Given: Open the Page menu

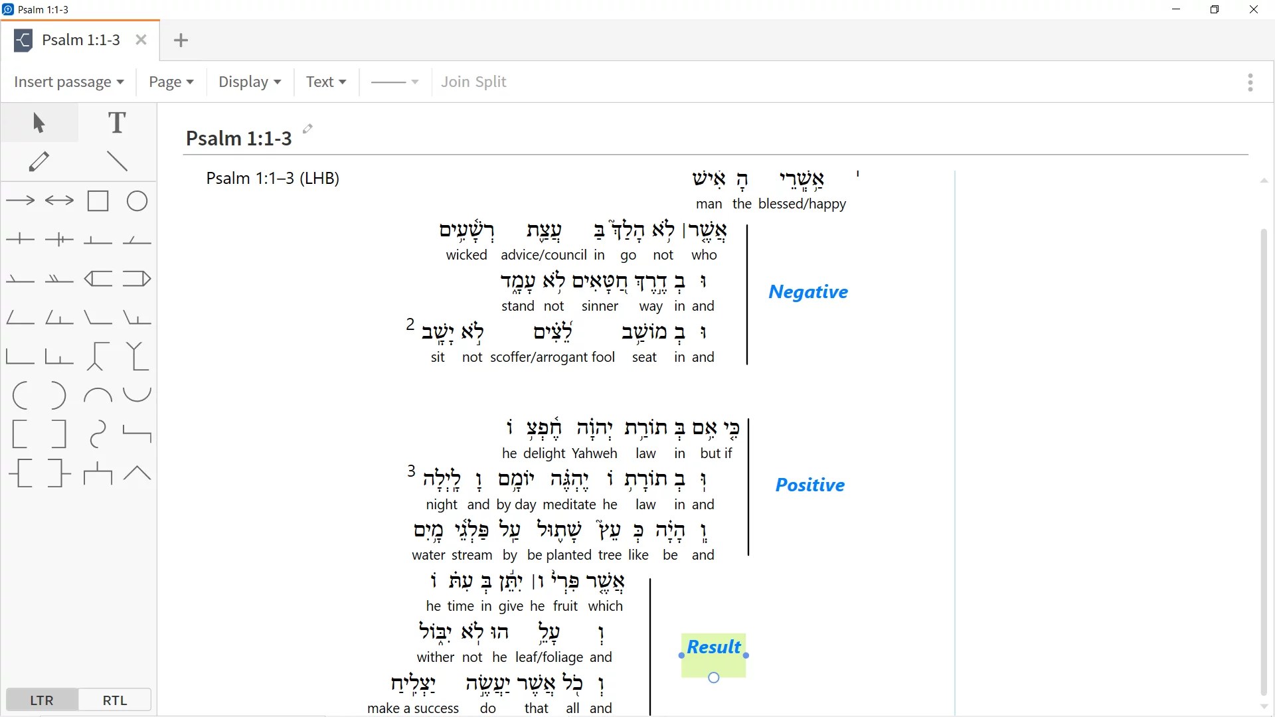Looking at the screenshot, I should [171, 82].
